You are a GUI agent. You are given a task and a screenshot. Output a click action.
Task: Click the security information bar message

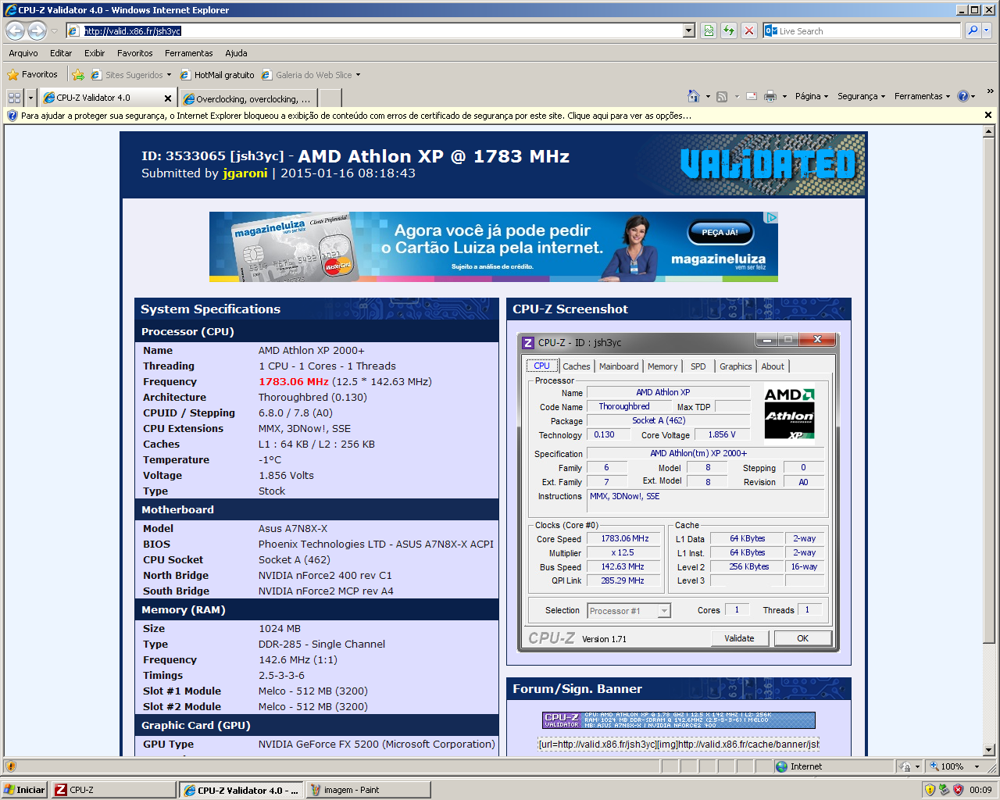coord(355,116)
